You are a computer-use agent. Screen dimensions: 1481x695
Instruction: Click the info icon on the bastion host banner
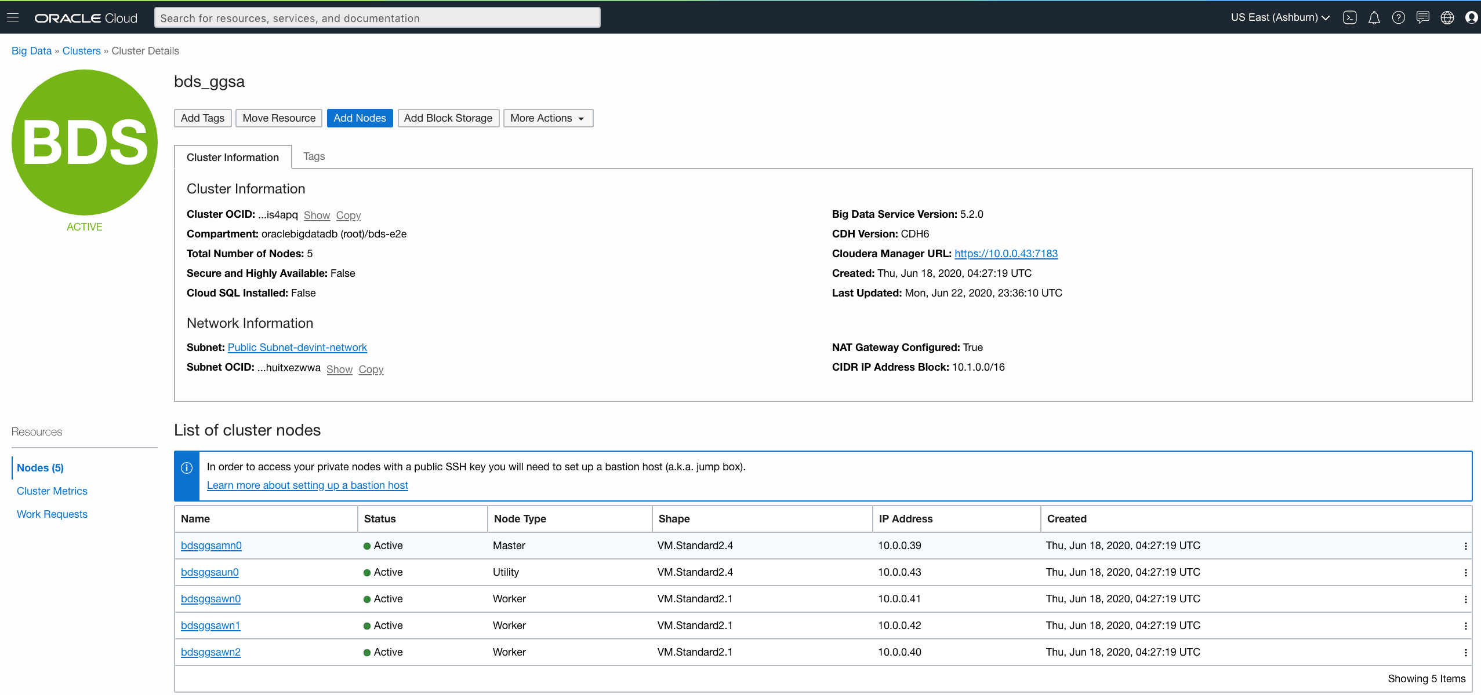(186, 467)
